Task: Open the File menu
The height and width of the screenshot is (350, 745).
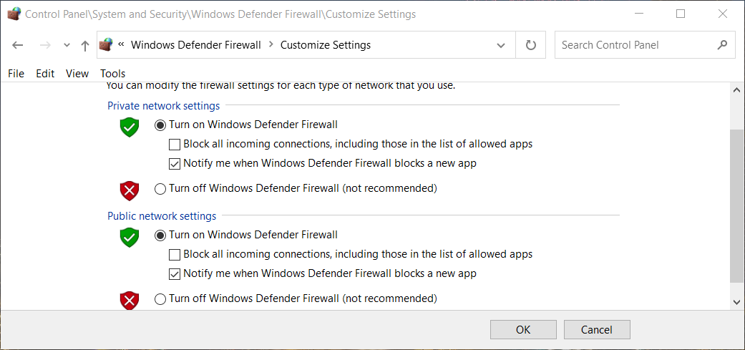Action: click(16, 74)
